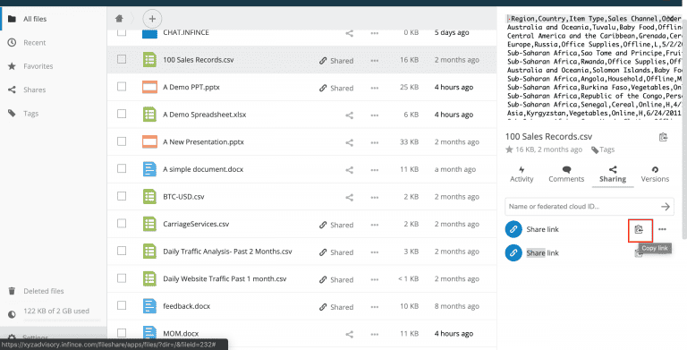Click the share icon for A New Presentation.pptx
This screenshot has height=350, width=687.
pos(349,142)
